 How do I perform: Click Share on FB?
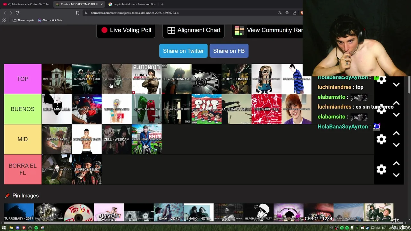tap(229, 51)
